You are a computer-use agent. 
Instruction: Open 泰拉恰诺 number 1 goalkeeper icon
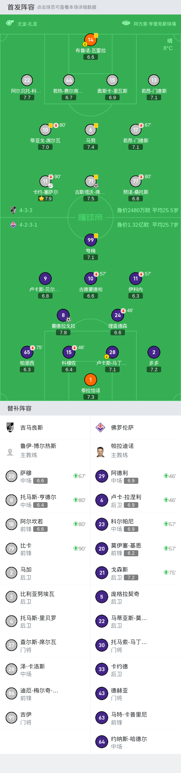(x=91, y=380)
